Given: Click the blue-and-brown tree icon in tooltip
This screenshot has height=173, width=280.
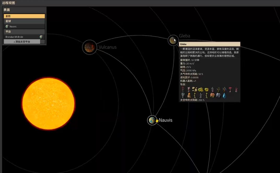Looking at the screenshot, I should pyautogui.click(x=224, y=89).
